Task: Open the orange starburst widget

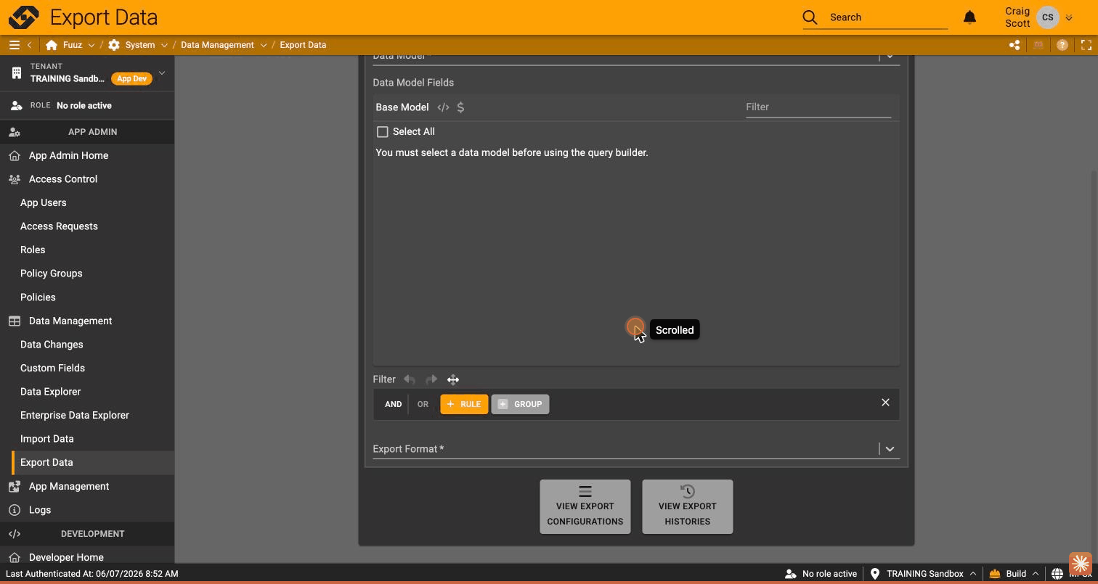Action: click(1081, 563)
